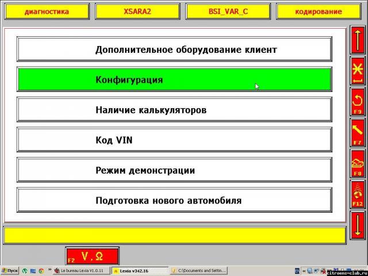
Task: Expand hidden system tray icons chevron
Action: coord(304,271)
